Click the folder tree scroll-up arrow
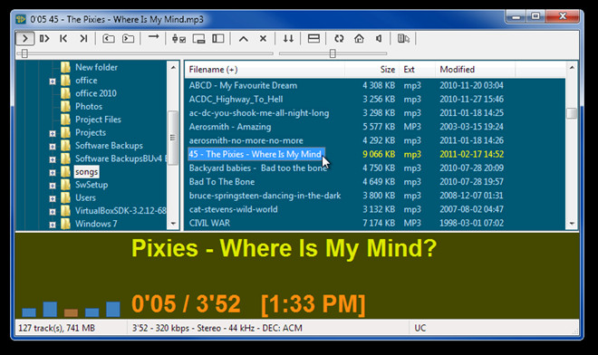The height and width of the screenshot is (355, 598). [173, 68]
